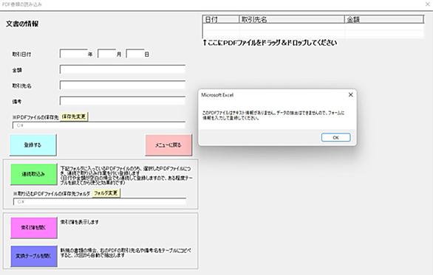This screenshot has height=275, width=433.
Task: Click the light blue 登録する button
Action: click(x=33, y=145)
